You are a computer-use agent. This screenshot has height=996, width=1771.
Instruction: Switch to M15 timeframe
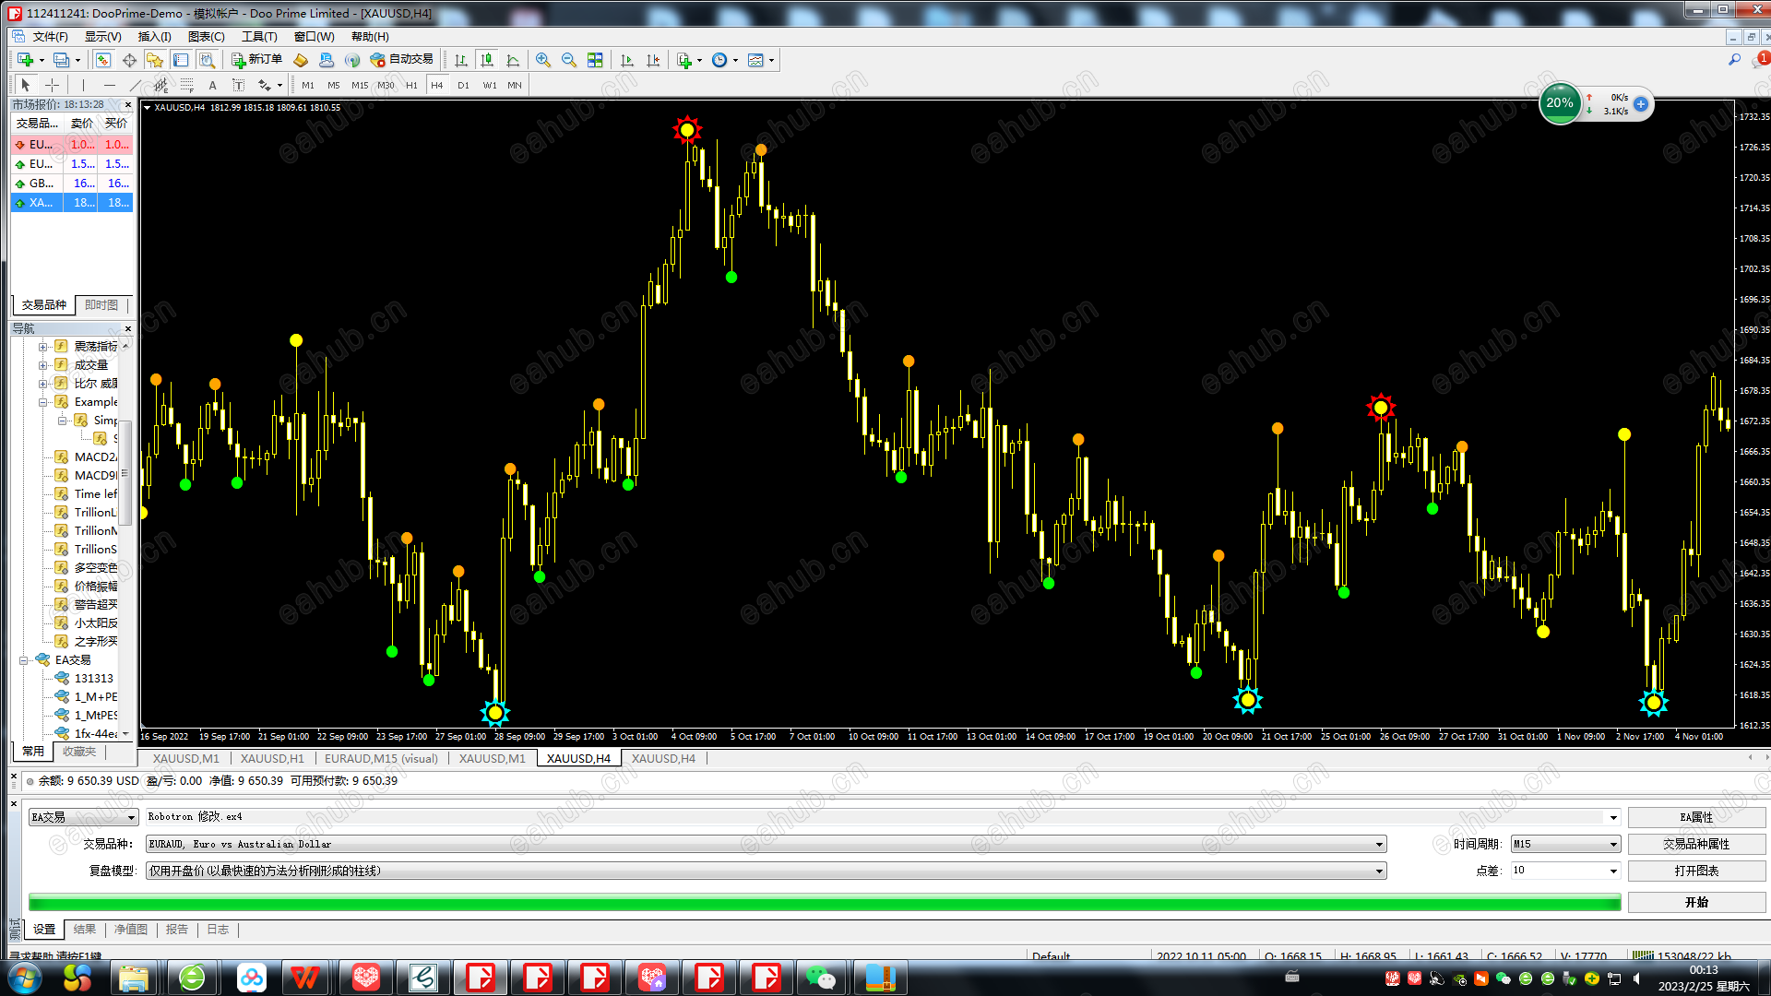pos(360,85)
